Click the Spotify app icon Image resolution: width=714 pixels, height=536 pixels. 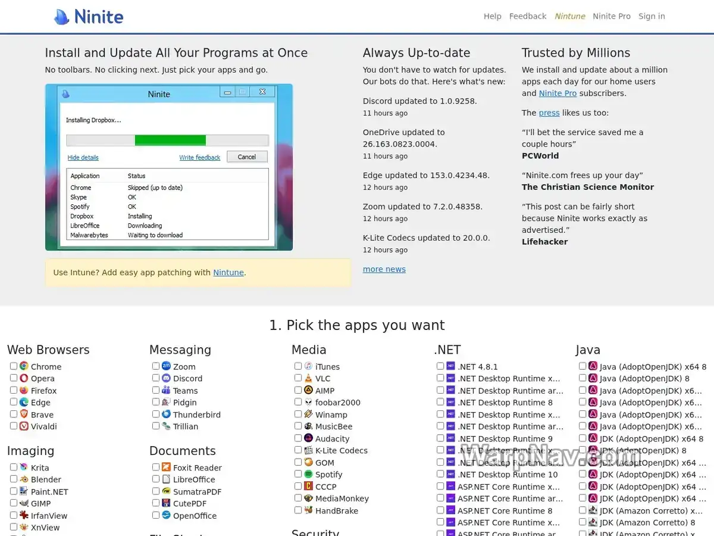click(308, 474)
